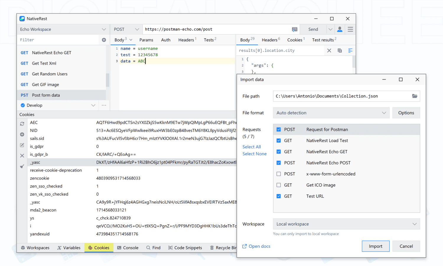Browse for file with folder icon
The image size is (443, 266).
[415, 96]
